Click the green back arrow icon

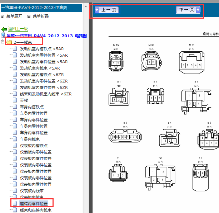click(x=4, y=29)
